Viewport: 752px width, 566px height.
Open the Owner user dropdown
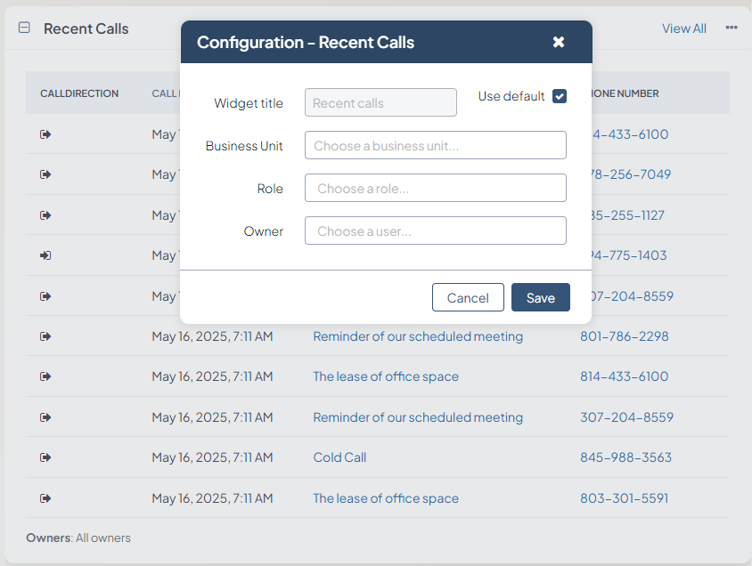coord(435,230)
